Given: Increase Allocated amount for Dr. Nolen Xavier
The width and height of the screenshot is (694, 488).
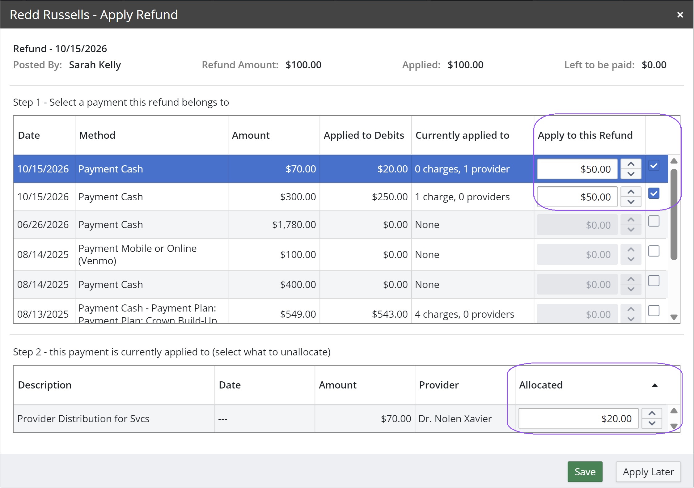Looking at the screenshot, I should pyautogui.click(x=652, y=414).
